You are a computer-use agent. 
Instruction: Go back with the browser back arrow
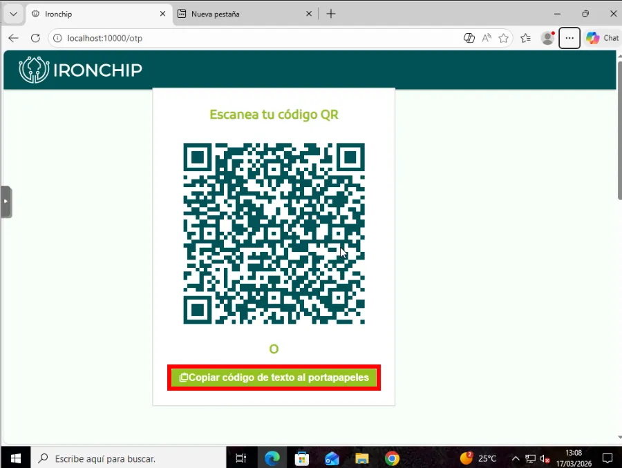tap(14, 38)
